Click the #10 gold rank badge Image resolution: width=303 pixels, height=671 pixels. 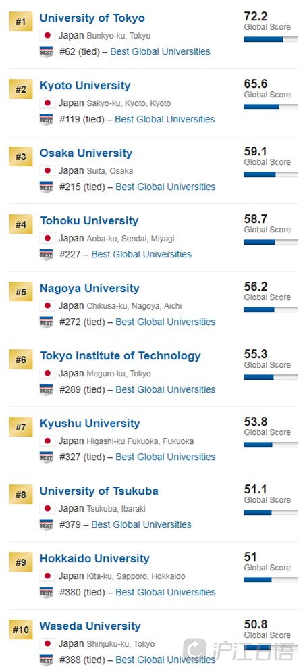point(20,630)
